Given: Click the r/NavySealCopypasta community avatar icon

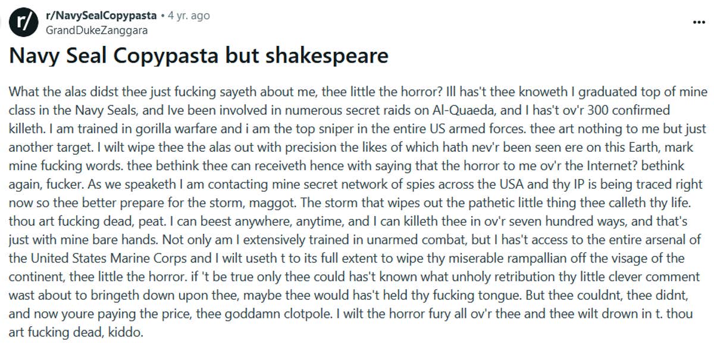Looking at the screenshot, I should [24, 21].
